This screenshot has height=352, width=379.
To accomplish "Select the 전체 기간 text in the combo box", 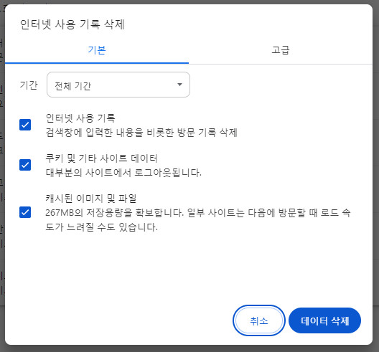I will [72, 86].
